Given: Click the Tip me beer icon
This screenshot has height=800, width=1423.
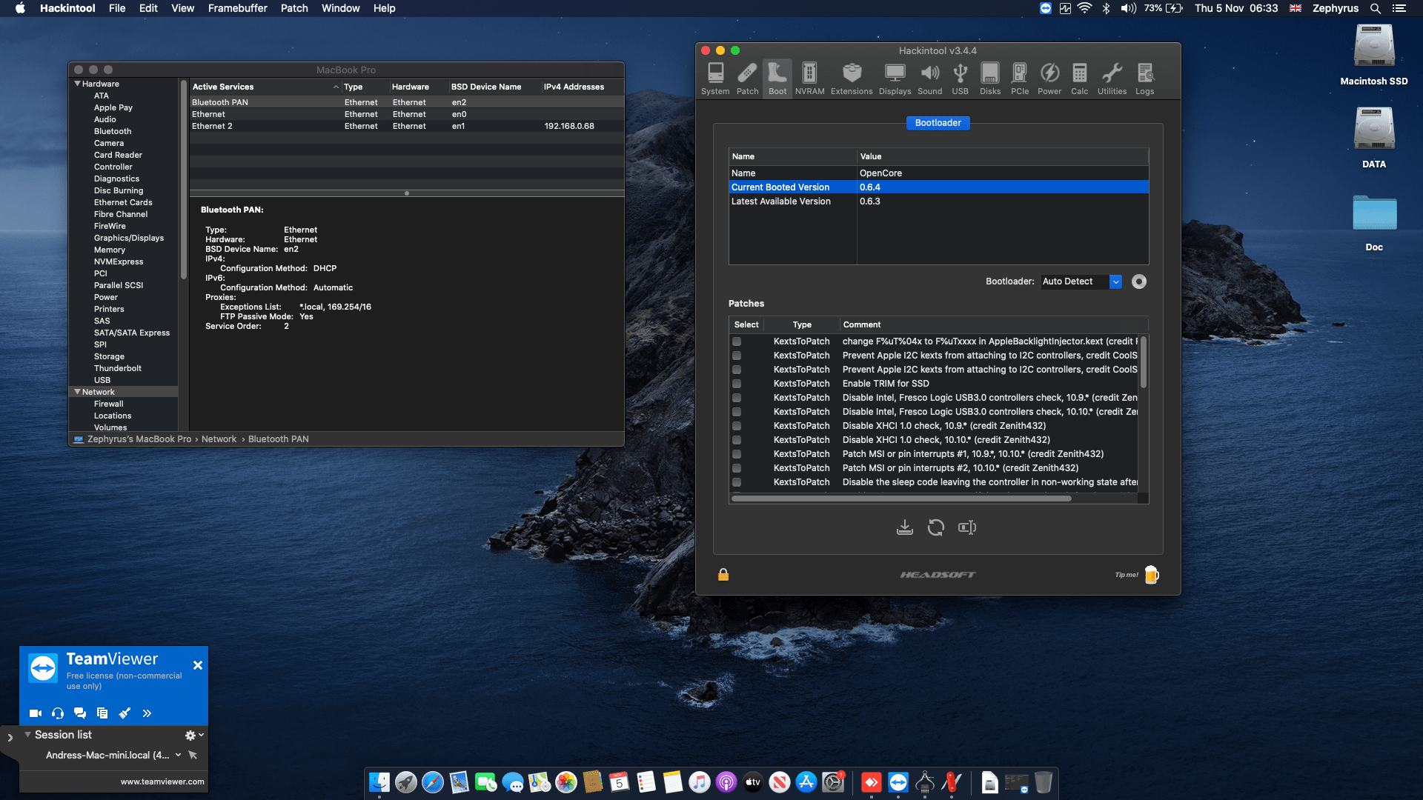Looking at the screenshot, I should [1151, 575].
